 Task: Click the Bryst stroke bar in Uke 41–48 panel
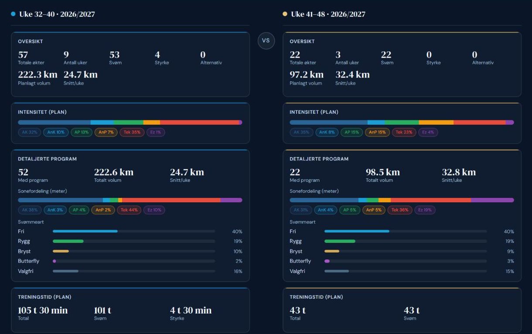coord(406,251)
